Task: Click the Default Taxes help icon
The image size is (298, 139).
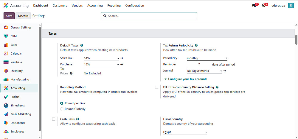Action: (x=82, y=45)
